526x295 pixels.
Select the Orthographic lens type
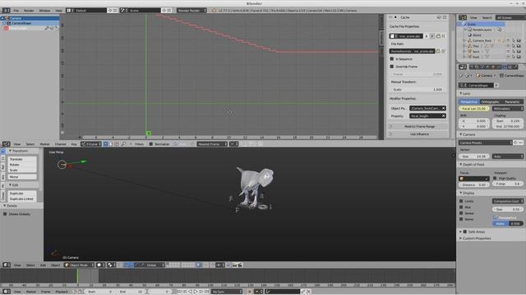pos(490,102)
